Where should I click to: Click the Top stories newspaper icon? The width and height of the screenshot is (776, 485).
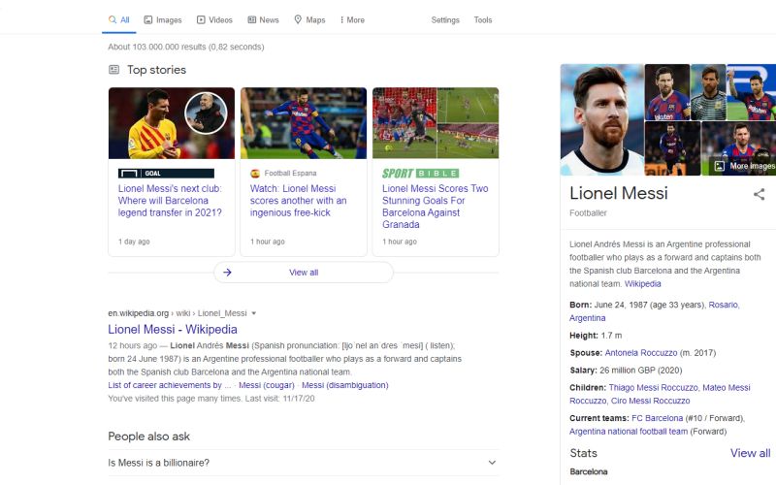(113, 70)
